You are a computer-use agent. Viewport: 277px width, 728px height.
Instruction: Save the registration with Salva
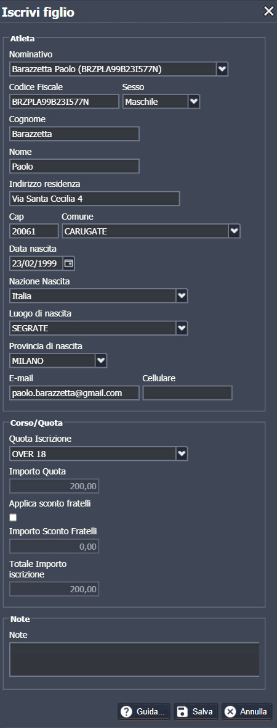196,711
